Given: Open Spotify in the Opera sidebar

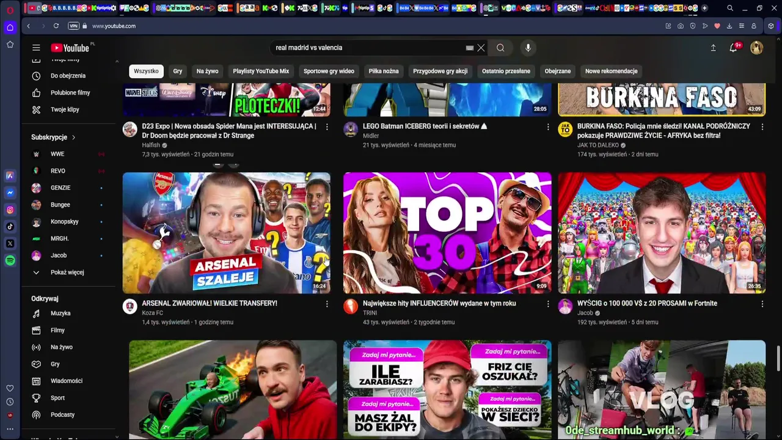Looking at the screenshot, I should 10,260.
